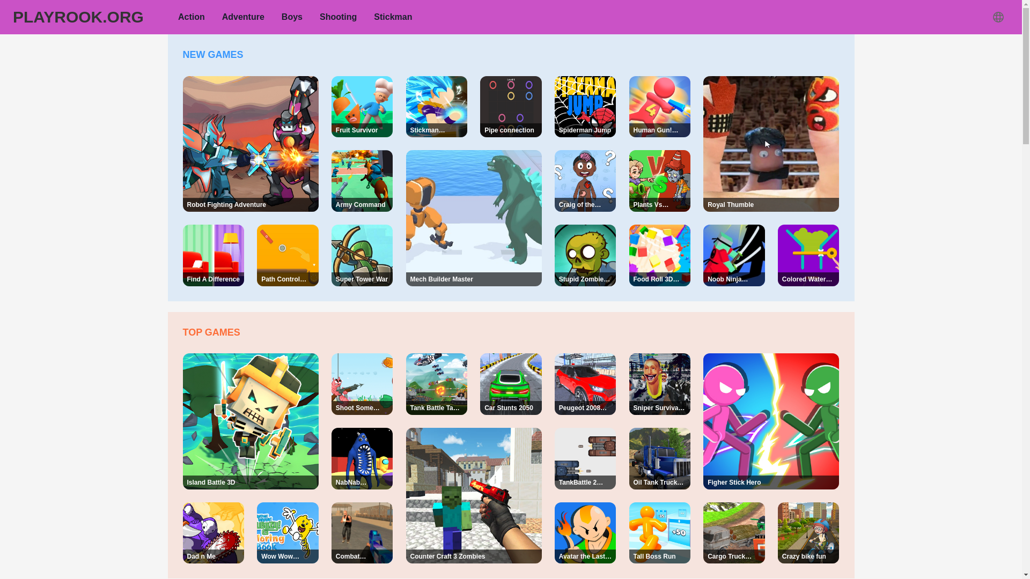Screen dimensions: 1030x579
Task: Open Shoot Some game tile
Action: point(362,384)
